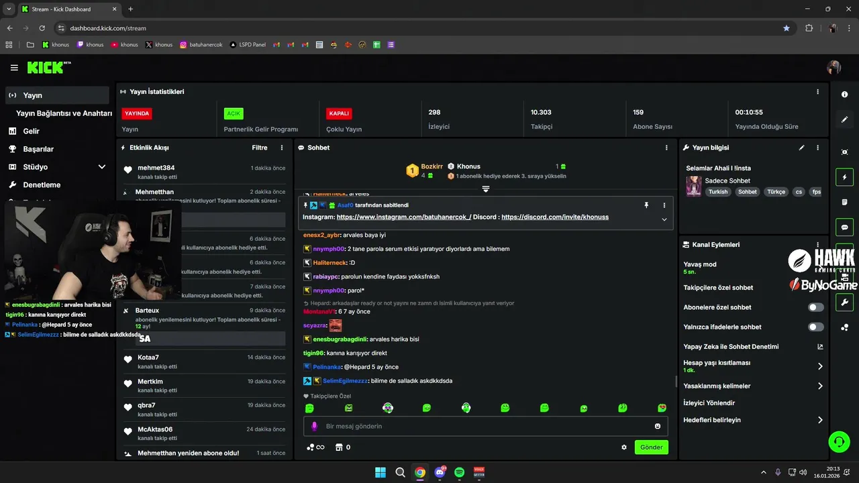Bookmark this page with the star icon
859x483 pixels.
787,28
